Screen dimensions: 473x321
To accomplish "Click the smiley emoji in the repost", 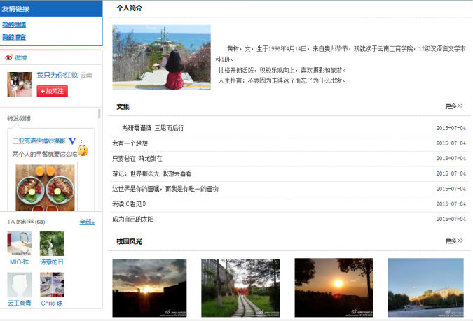I will coord(83,151).
